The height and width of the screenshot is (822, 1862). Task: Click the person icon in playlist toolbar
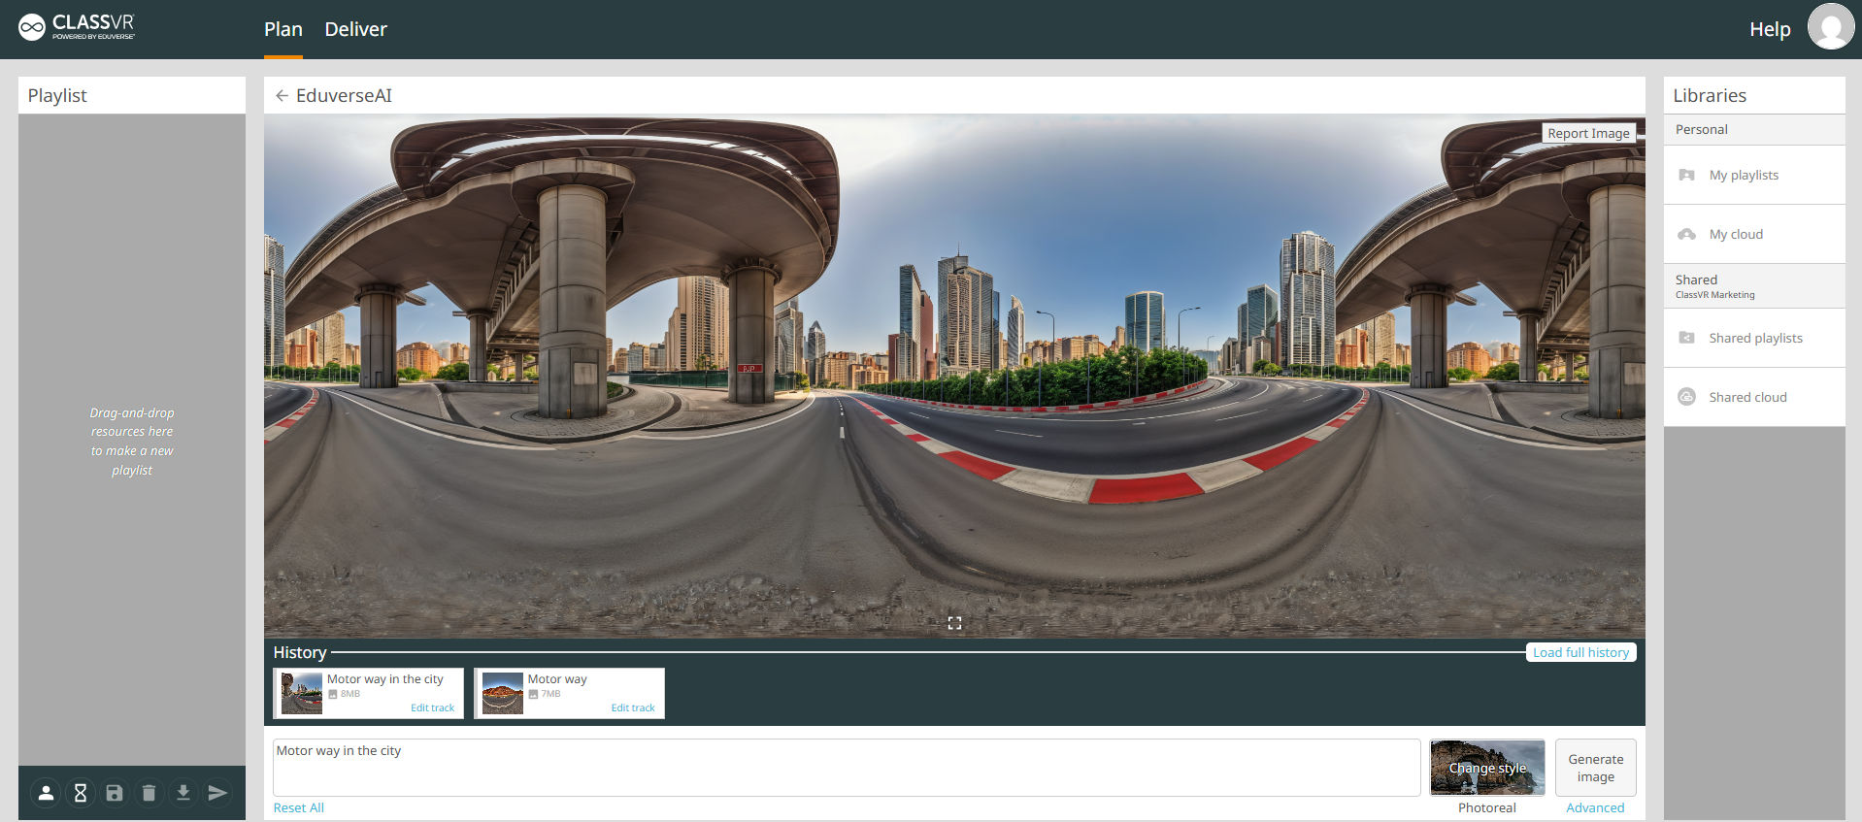click(x=46, y=793)
